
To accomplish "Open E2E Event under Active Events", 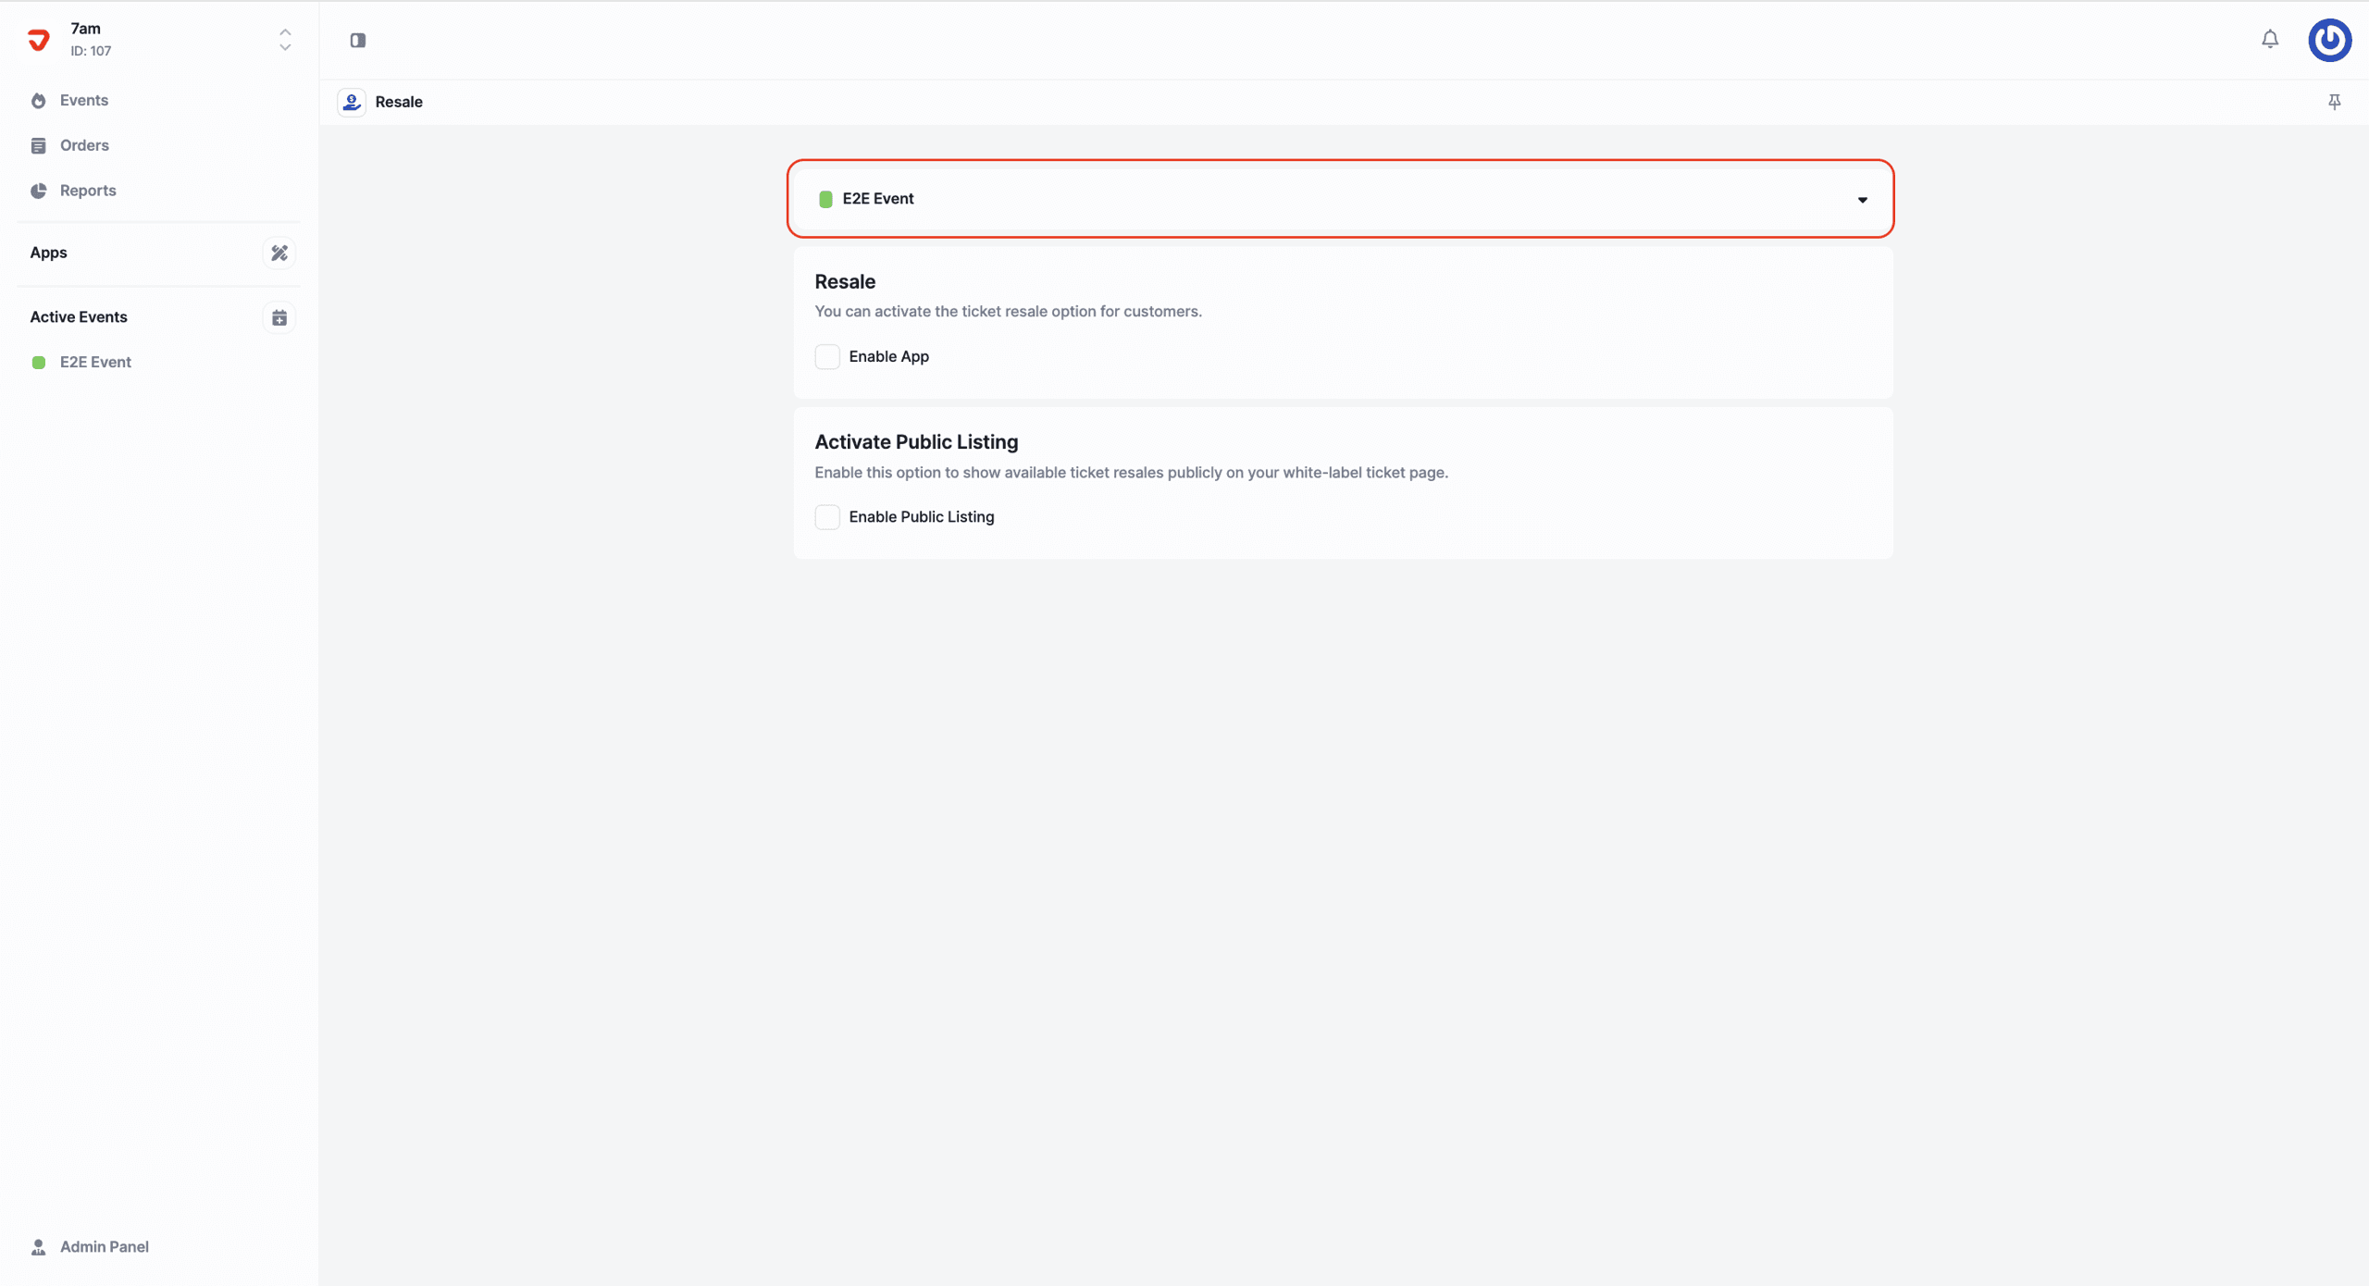I will pyautogui.click(x=95, y=362).
